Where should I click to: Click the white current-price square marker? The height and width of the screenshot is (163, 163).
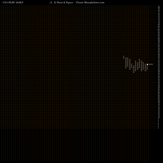click(x=147, y=64)
